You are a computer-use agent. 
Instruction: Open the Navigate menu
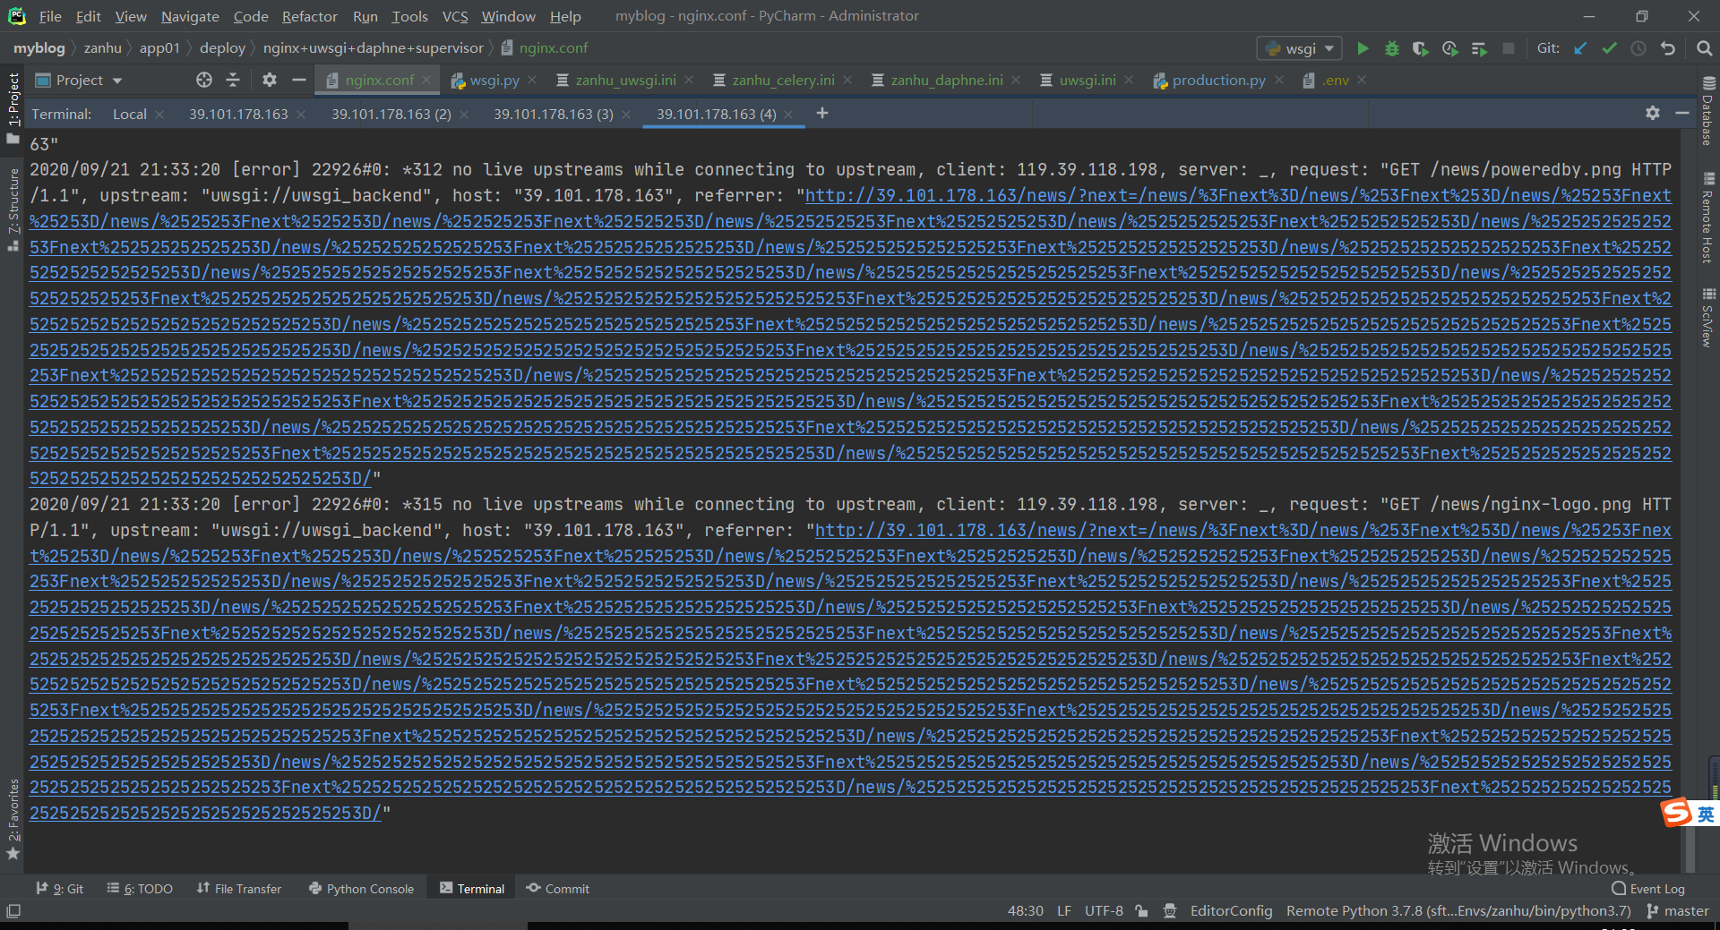click(x=190, y=16)
